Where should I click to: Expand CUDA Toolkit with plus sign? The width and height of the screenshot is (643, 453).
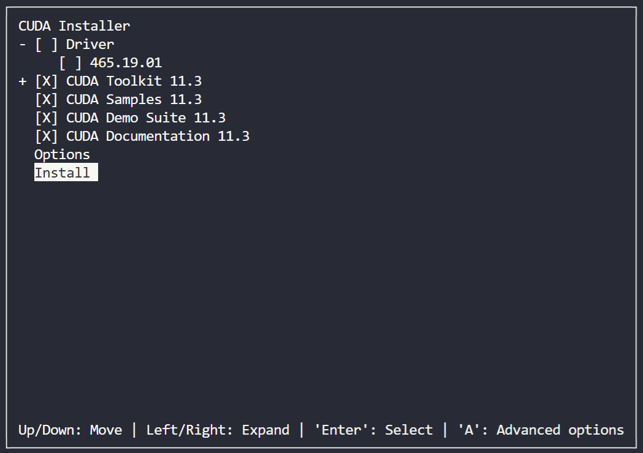(x=23, y=81)
